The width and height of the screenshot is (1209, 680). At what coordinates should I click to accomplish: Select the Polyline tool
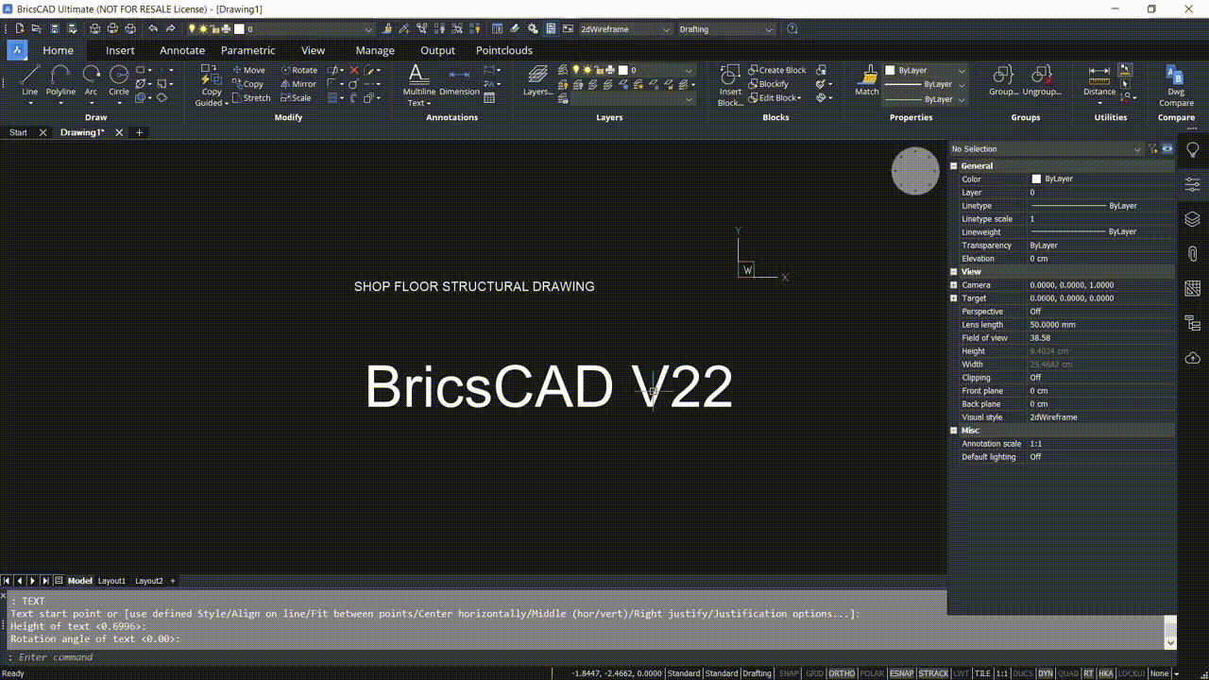click(60, 80)
